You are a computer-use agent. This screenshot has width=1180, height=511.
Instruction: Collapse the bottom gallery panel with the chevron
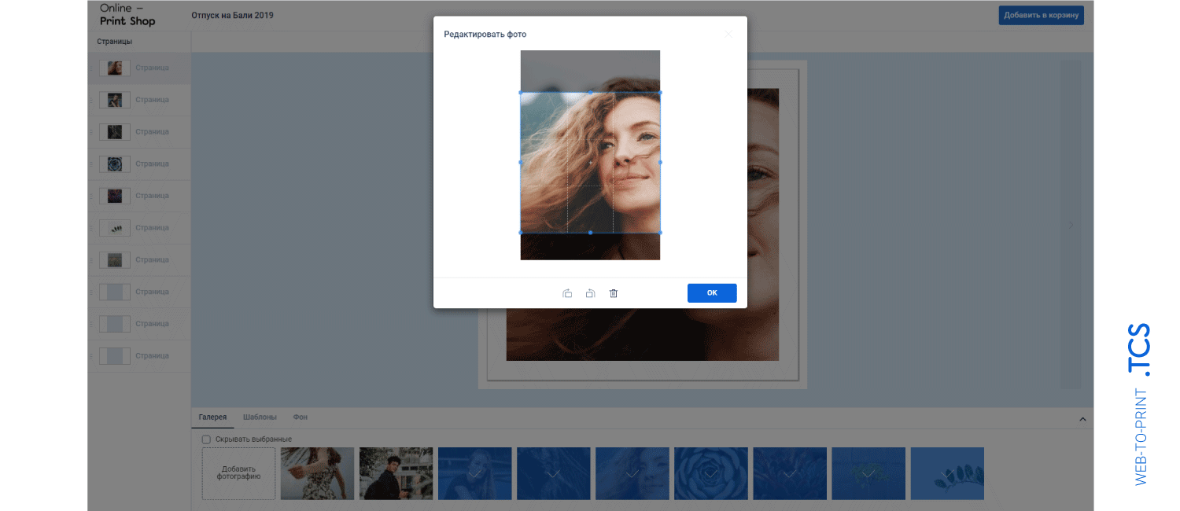[1082, 419]
